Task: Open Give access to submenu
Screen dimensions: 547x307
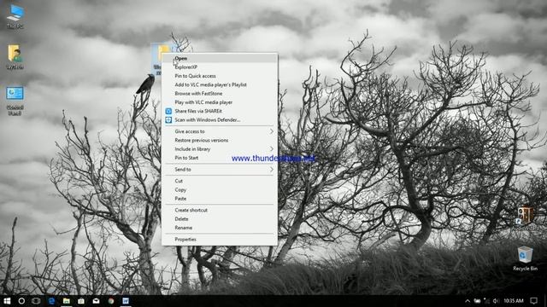Action: pyautogui.click(x=220, y=131)
